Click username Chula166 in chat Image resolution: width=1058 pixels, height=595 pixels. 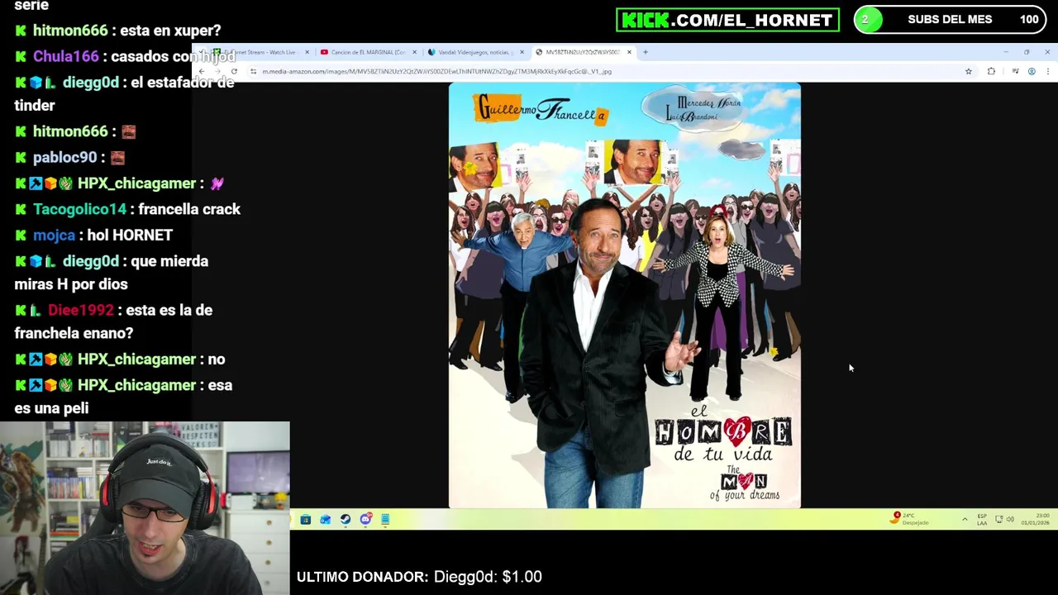(x=66, y=56)
